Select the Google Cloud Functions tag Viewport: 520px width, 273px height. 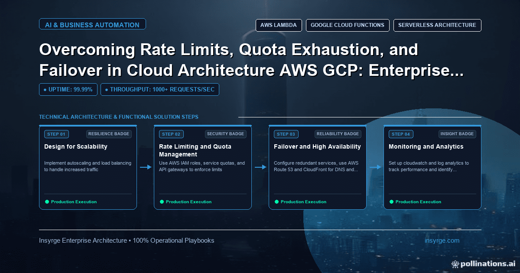coord(348,25)
